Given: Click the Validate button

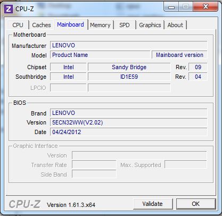Looking at the screenshot, I should pos(153,204).
